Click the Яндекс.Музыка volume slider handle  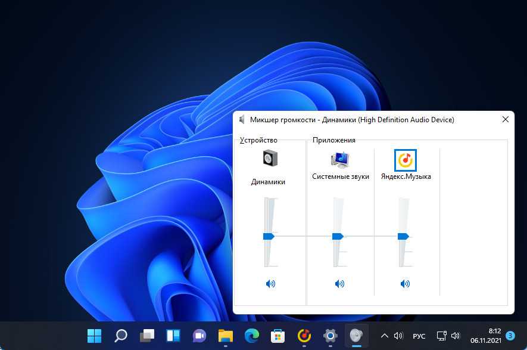tap(403, 236)
